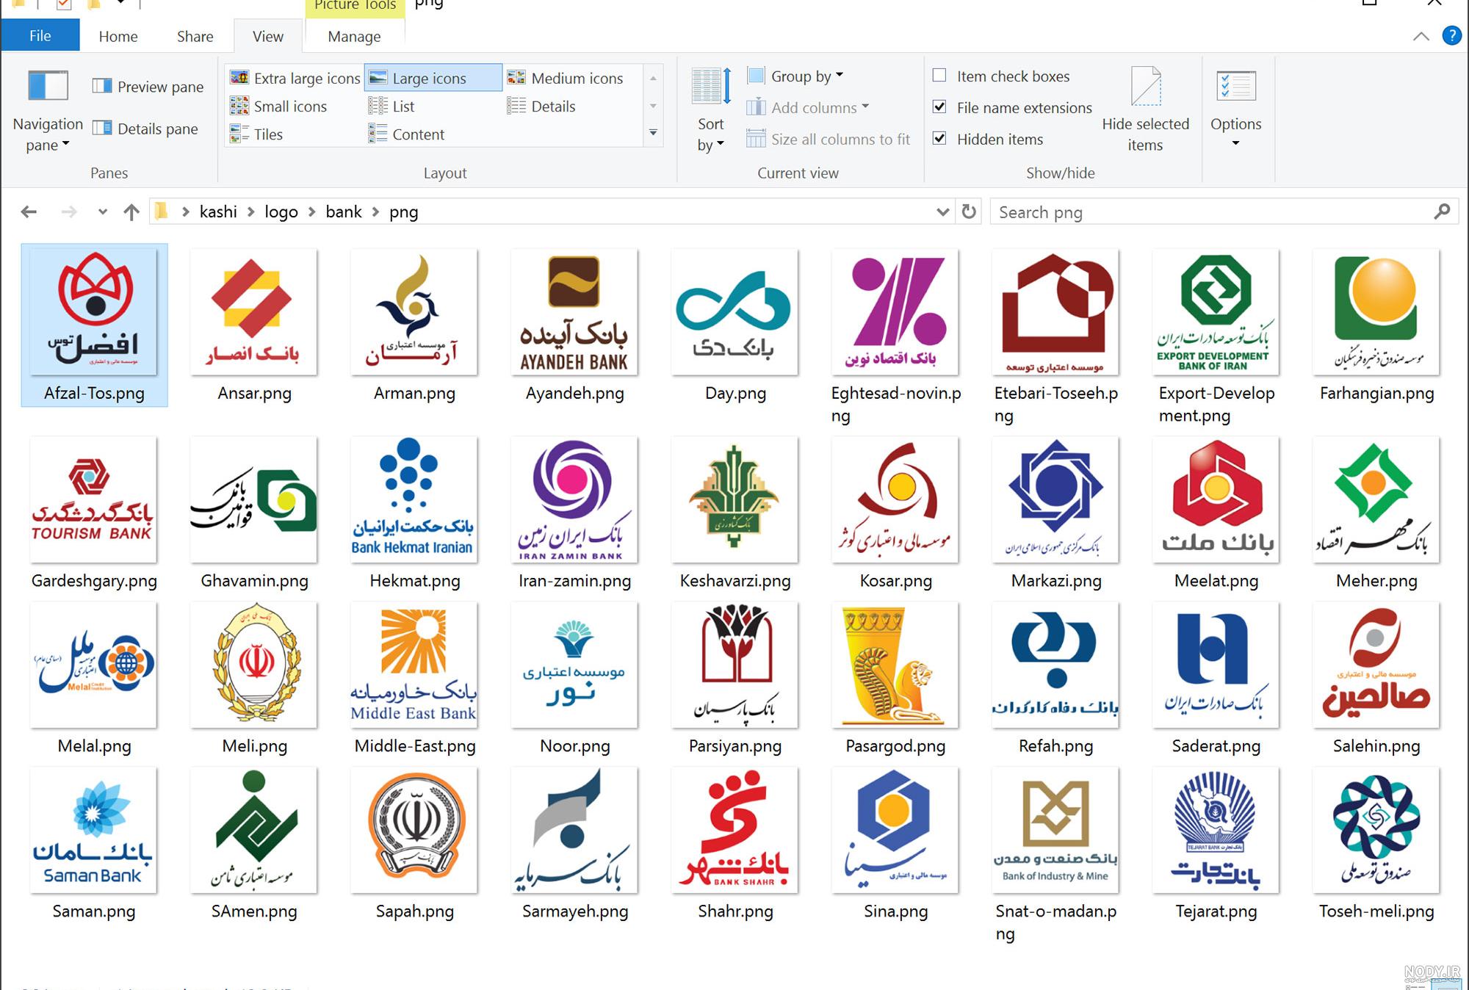1469x990 pixels.
Task: Open the Options dropdown
Action: [1235, 110]
